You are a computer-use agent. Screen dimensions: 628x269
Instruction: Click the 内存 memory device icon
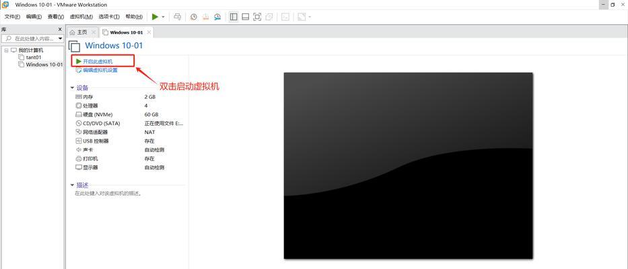pos(79,97)
